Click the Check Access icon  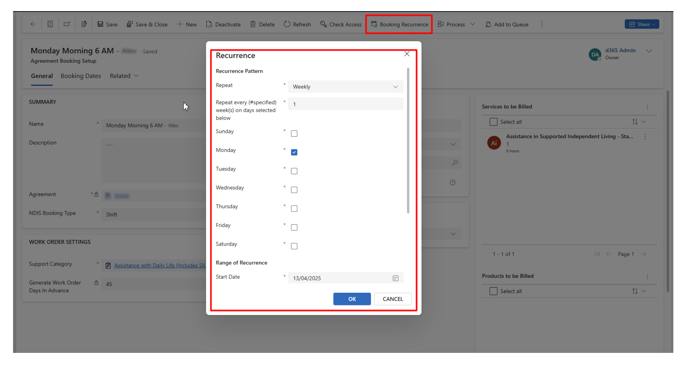click(323, 24)
